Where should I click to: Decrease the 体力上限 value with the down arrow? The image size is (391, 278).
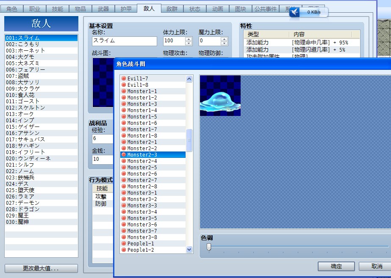189,43
